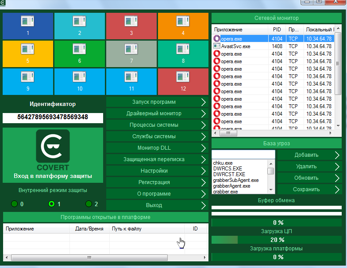Open the О программе menu item
This screenshot has height=268, width=347.
[154, 194]
